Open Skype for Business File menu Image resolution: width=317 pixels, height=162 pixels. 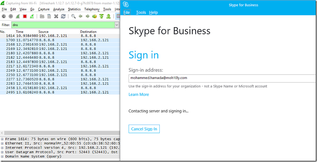pyautogui.click(x=127, y=13)
